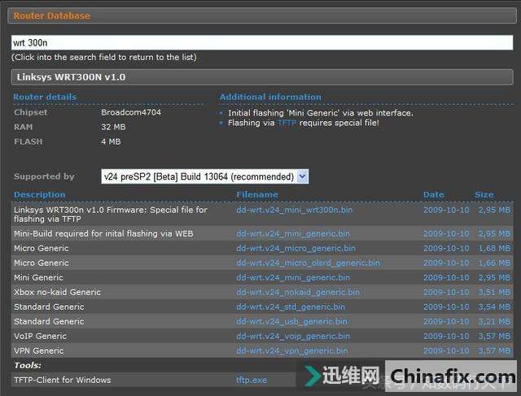The image size is (521, 396).
Task: Click the '1,68 MB' size value
Action: tap(494, 248)
